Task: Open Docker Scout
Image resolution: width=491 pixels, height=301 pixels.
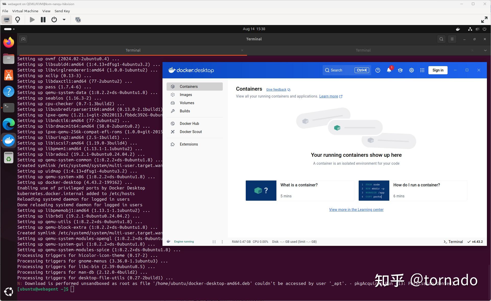Action: [x=190, y=131]
